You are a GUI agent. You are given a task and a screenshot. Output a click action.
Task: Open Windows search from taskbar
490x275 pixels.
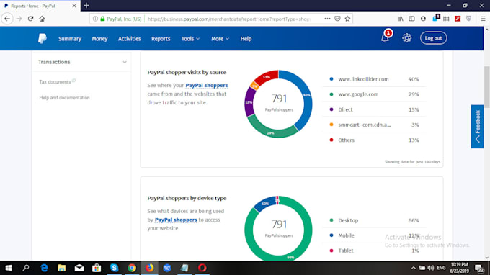click(26, 268)
